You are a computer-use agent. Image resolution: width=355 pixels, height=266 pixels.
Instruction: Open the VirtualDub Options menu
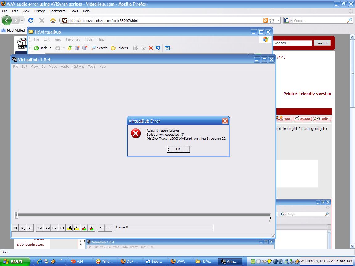[78, 66]
